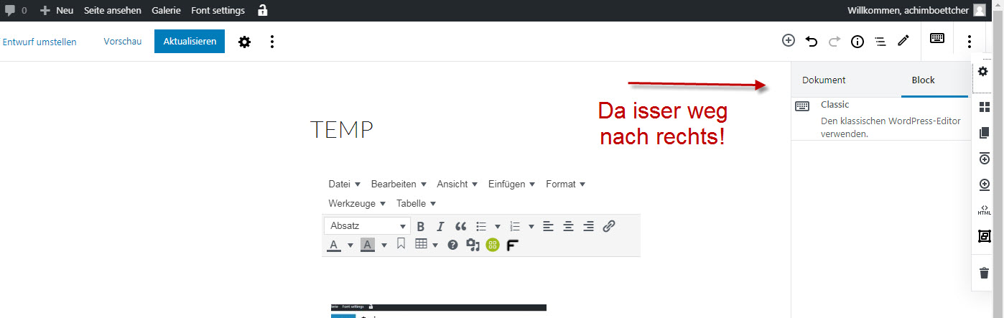1004x318 pixels.
Task: Click the text color A swatch
Action: click(334, 245)
